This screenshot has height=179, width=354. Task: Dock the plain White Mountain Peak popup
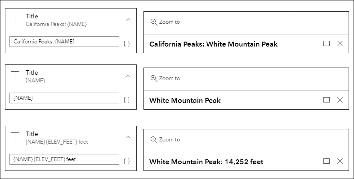click(327, 100)
